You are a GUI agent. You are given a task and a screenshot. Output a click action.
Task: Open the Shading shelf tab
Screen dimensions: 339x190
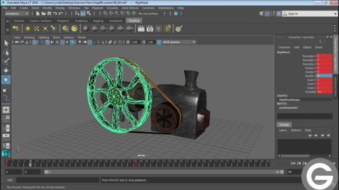pos(134,21)
